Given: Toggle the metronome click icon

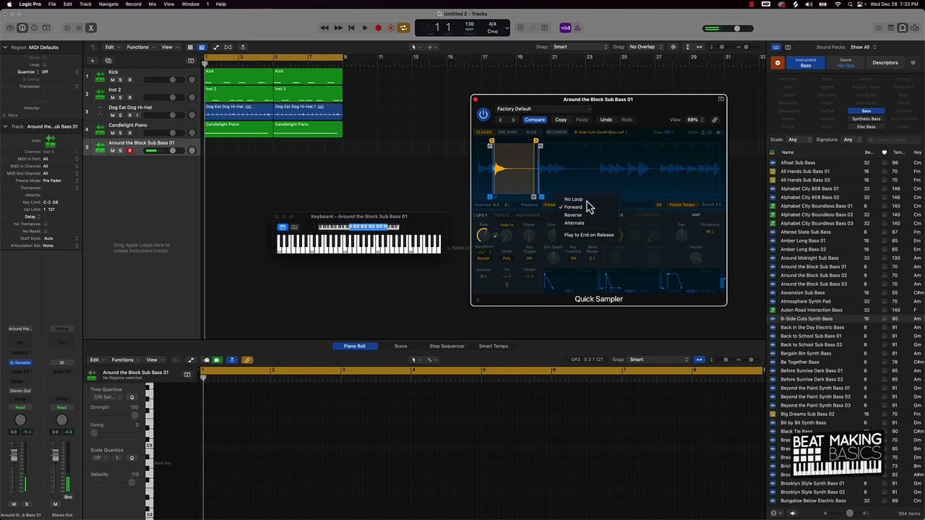Looking at the screenshot, I should [x=577, y=27].
